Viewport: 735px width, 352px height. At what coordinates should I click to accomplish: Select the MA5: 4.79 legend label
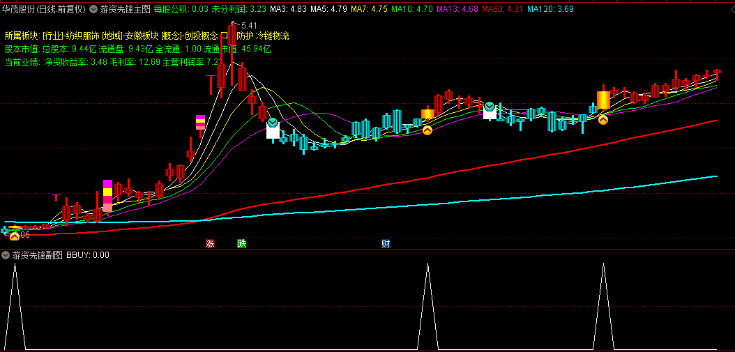[329, 8]
